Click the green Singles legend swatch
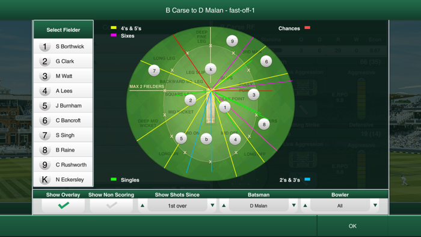Viewport: 421px width, 237px height. [114, 179]
